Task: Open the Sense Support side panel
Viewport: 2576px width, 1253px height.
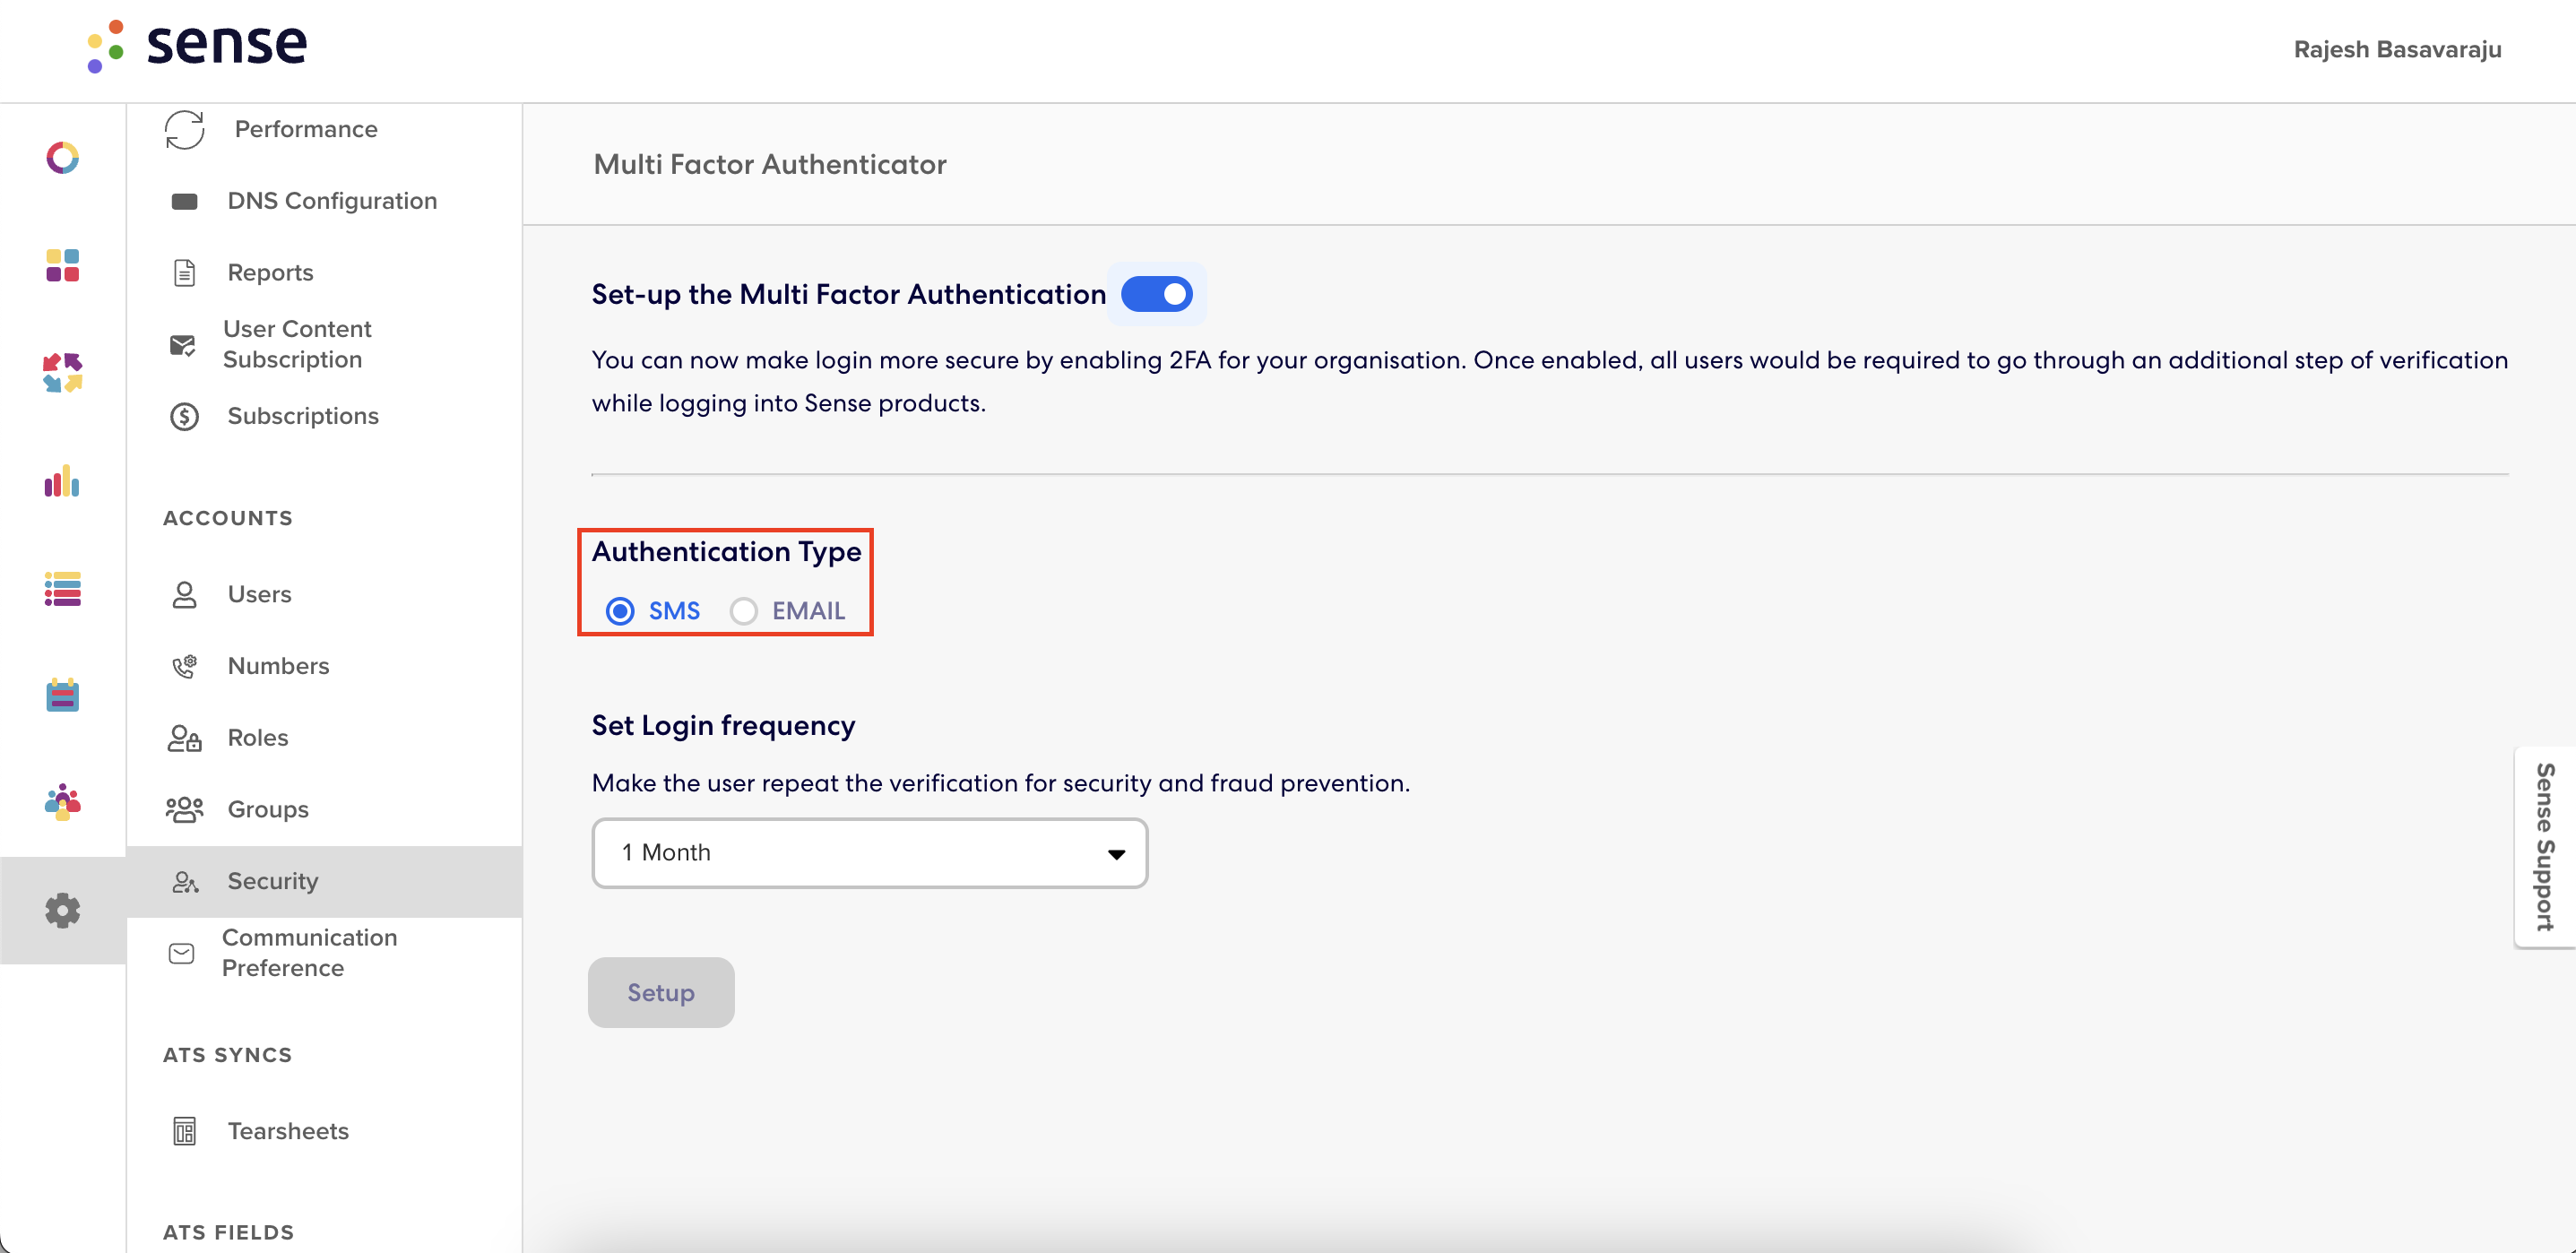Action: [2544, 848]
